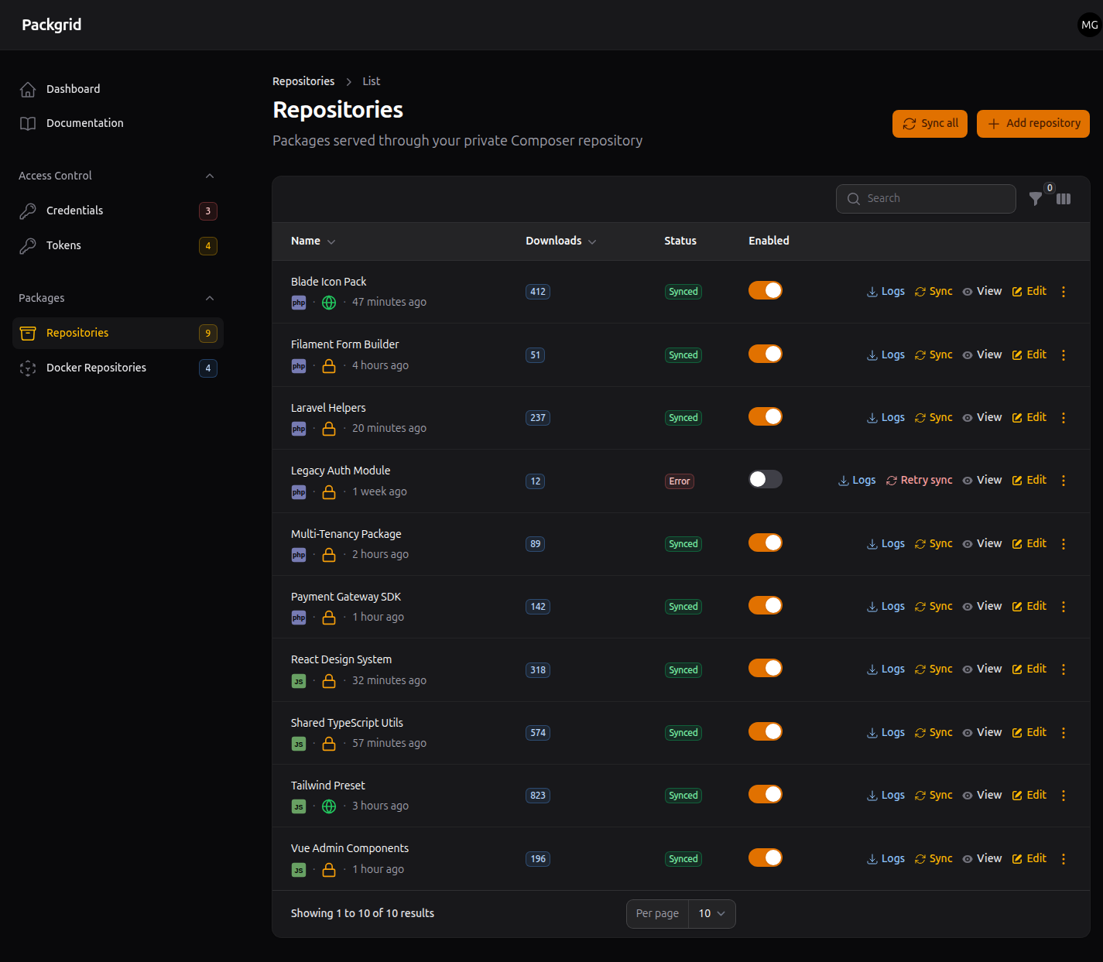Click the private lock icon for Filament Form Builder
Screen dimensions: 1103x962
point(329,366)
